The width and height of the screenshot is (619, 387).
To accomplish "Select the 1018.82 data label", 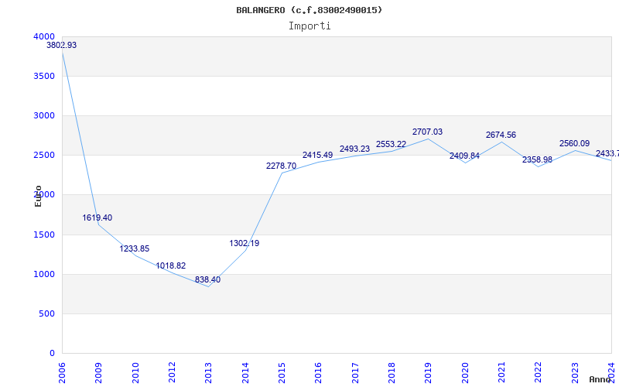I will [x=170, y=266].
